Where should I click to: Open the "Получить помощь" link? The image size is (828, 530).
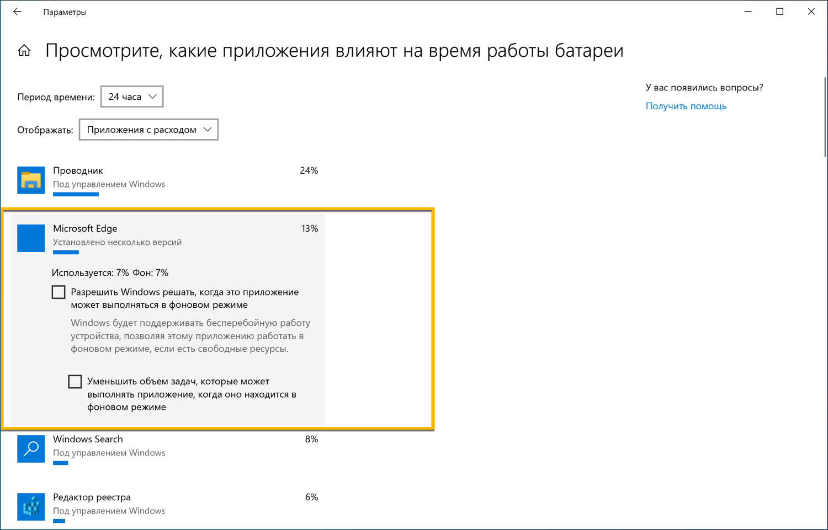pyautogui.click(x=686, y=106)
